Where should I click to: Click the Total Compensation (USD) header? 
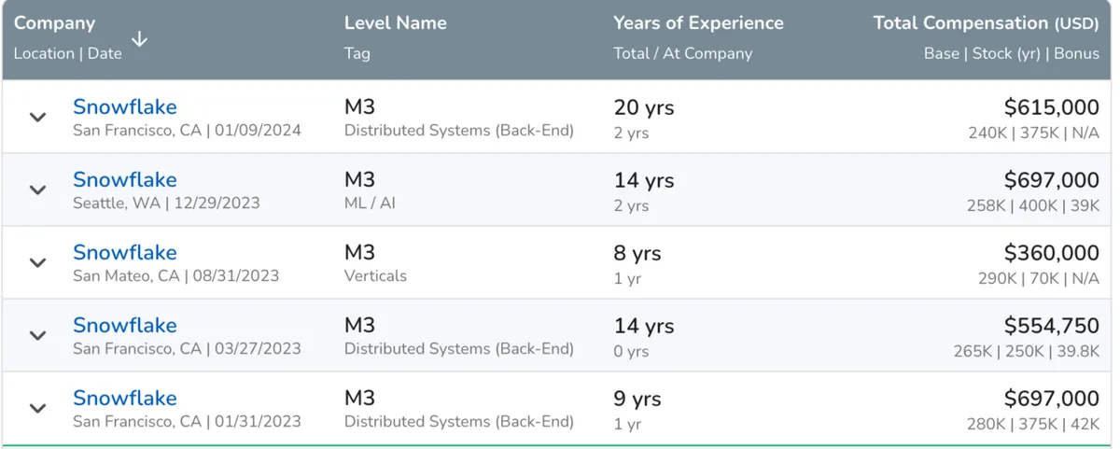coord(986,23)
